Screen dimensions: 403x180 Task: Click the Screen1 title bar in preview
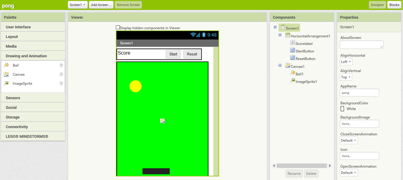[x=167, y=43]
